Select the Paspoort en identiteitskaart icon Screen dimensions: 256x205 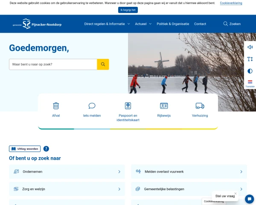pos(128,106)
